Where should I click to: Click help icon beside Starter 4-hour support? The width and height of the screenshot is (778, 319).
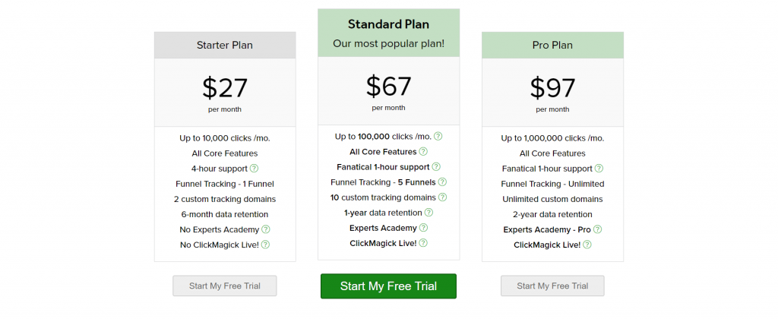tap(254, 169)
